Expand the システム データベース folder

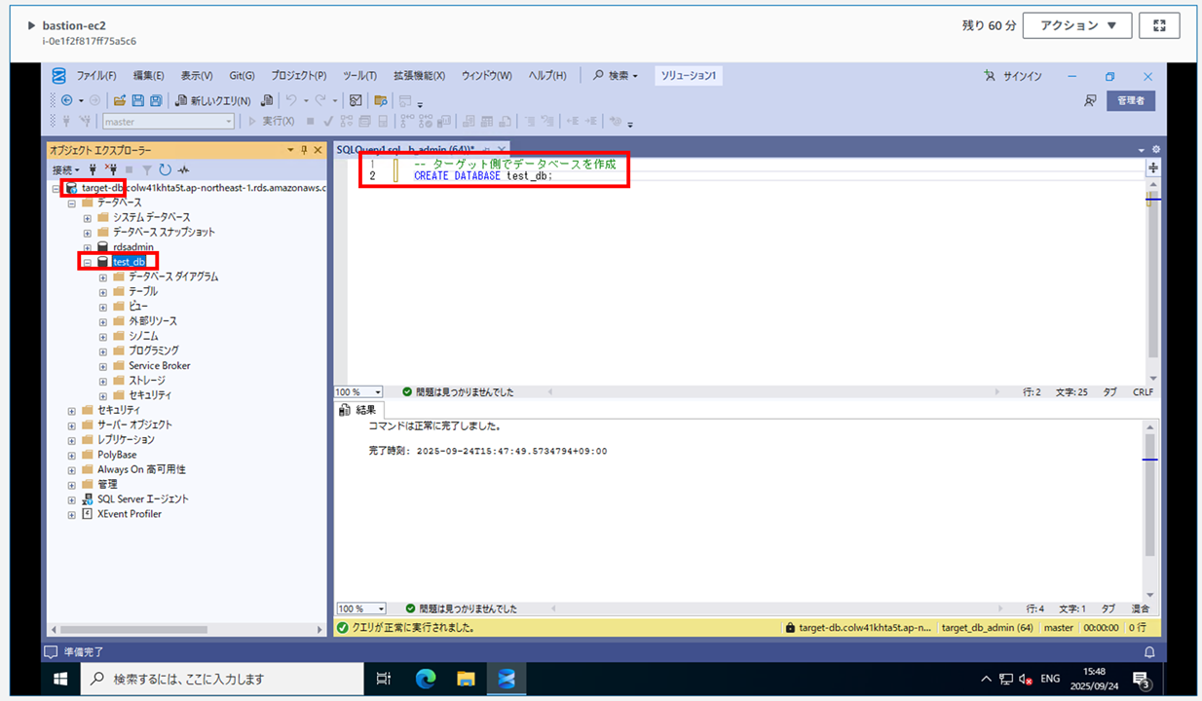[87, 217]
